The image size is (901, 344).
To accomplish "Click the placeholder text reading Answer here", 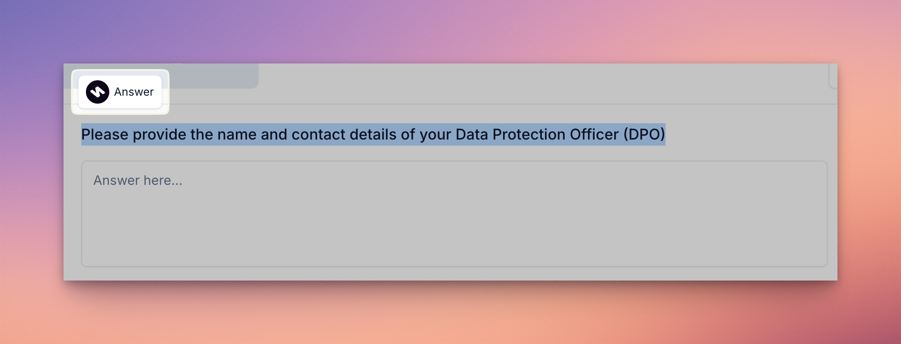I will pyautogui.click(x=138, y=180).
